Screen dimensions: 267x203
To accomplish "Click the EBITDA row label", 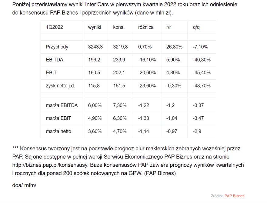I will tap(55, 60).
